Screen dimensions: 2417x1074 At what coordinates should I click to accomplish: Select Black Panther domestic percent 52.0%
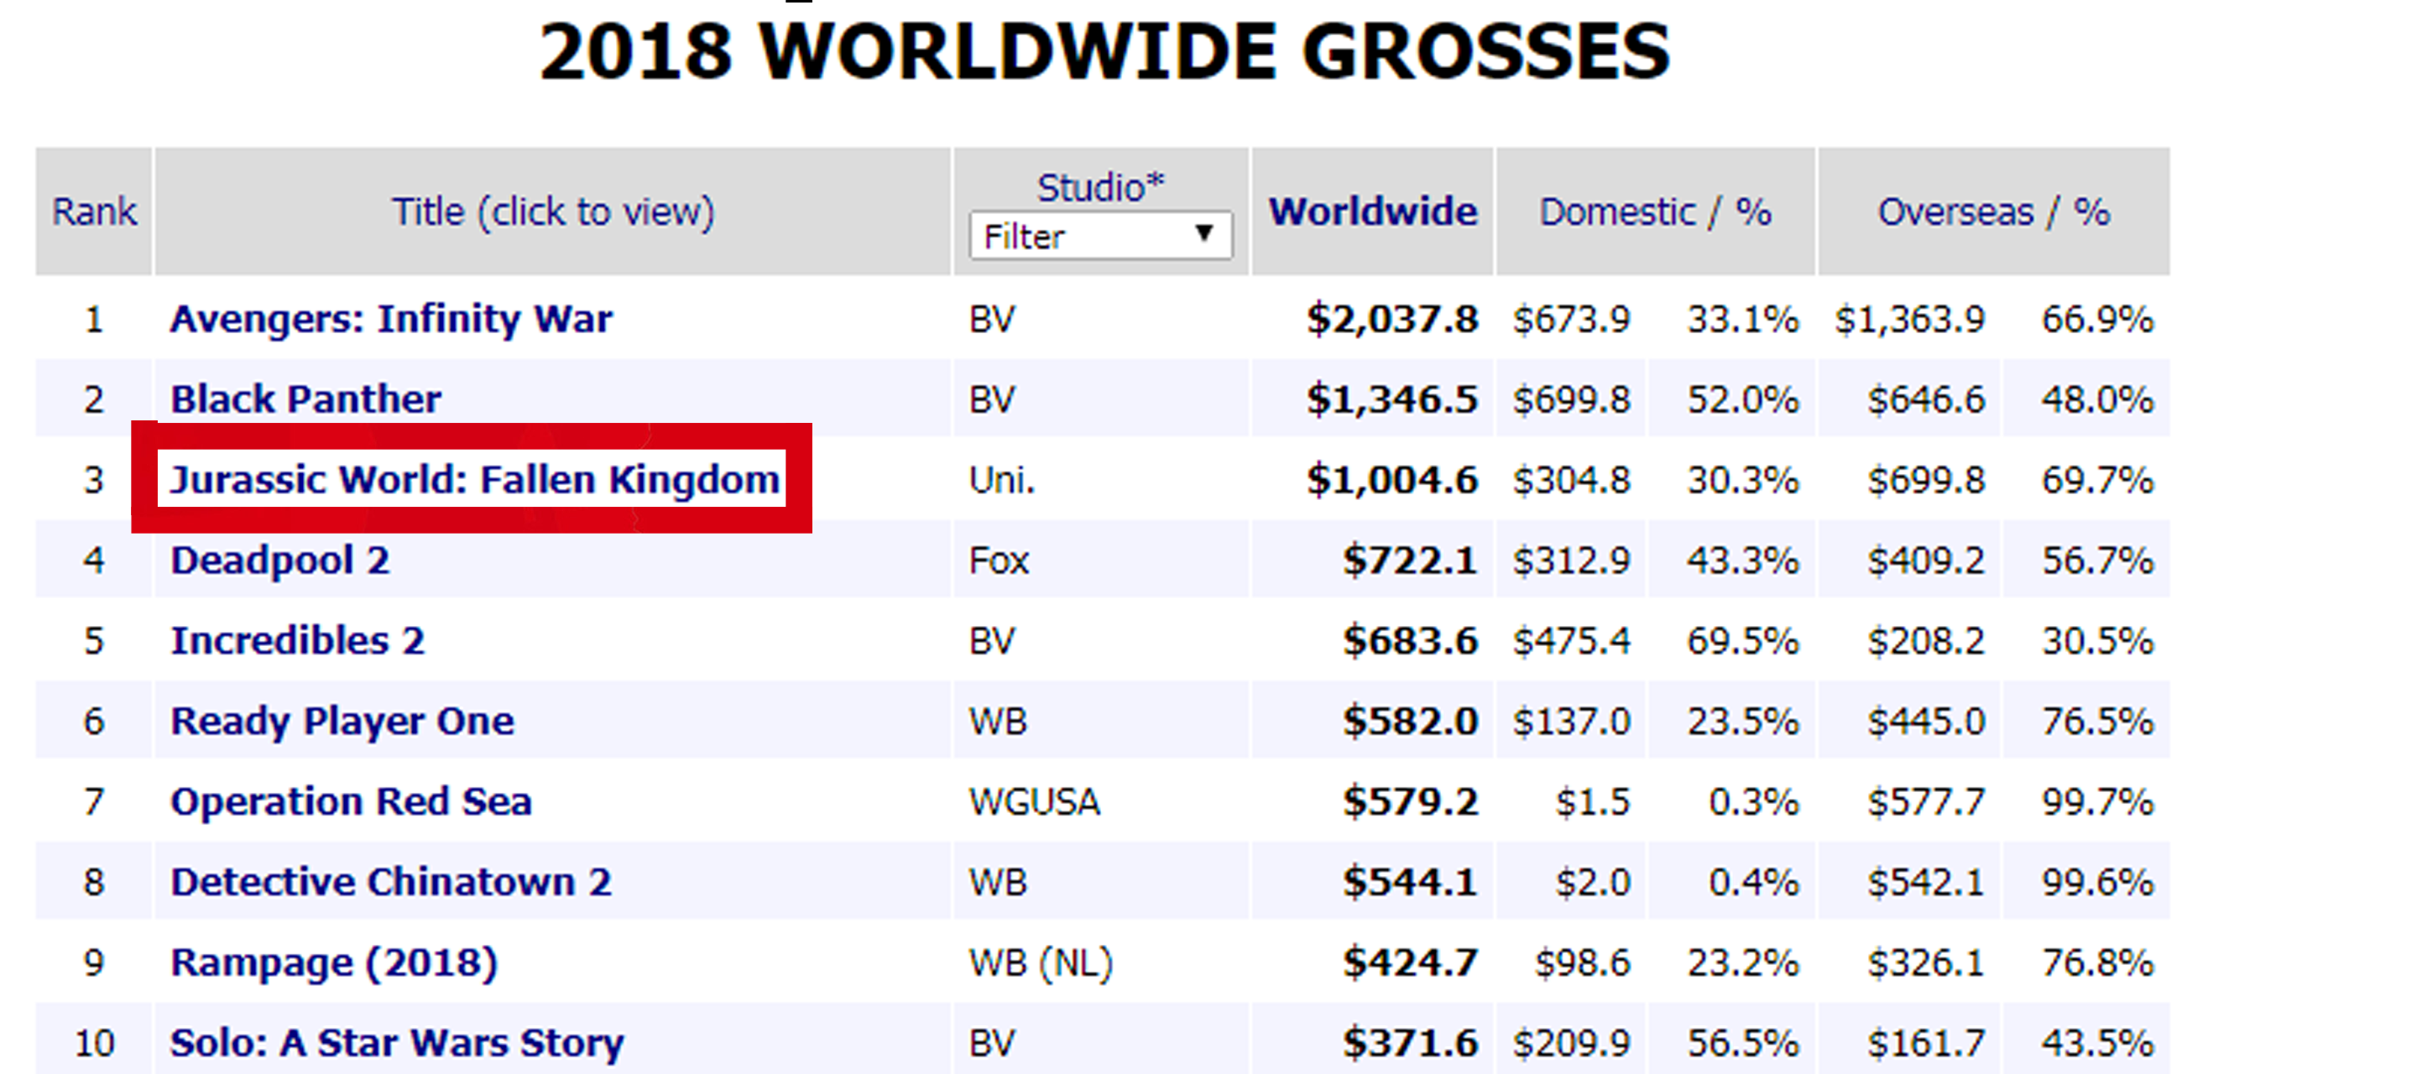tap(1743, 400)
